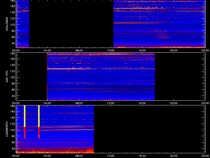Click the 20:00 label under the San Vito panel
The width and height of the screenshot is (210, 158).
coord(174,103)
